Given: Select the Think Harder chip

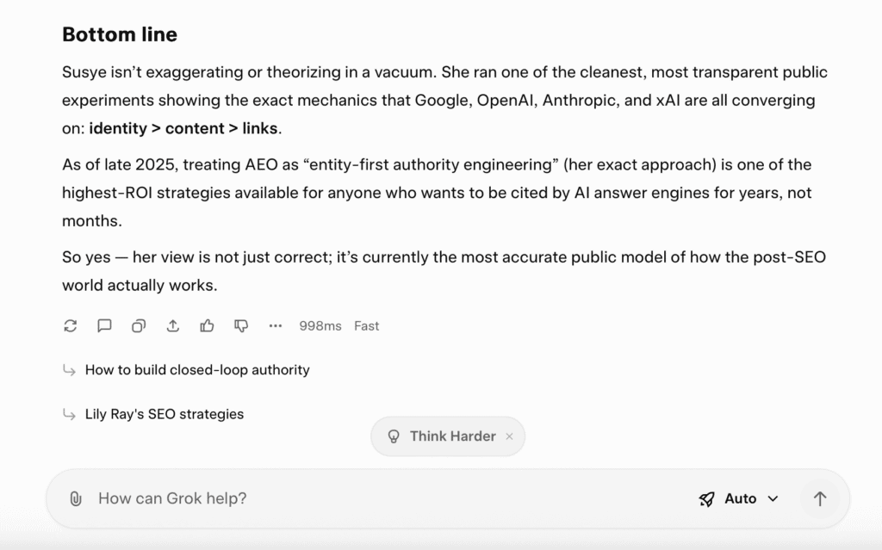Looking at the screenshot, I should pos(448,436).
